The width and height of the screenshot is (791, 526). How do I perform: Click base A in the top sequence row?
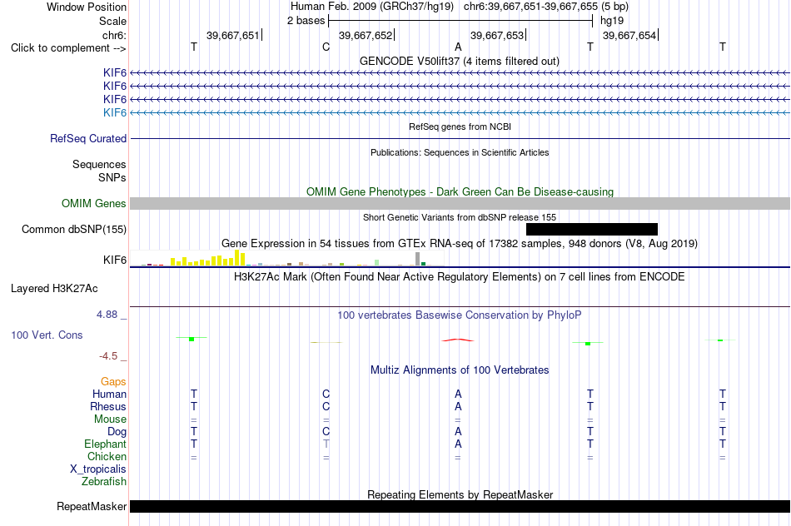point(458,47)
